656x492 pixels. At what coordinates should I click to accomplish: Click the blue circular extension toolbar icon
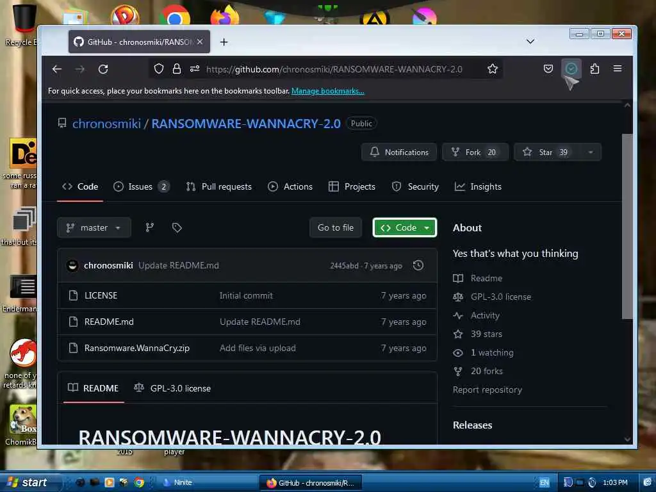[571, 68]
